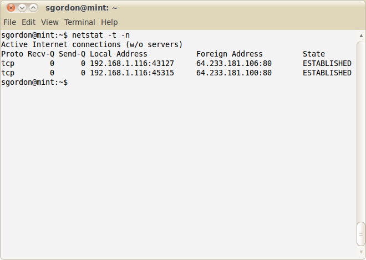Click the scrollbar track above the thumb
The image size is (366, 260).
point(361,131)
